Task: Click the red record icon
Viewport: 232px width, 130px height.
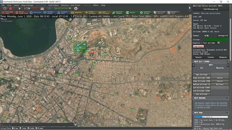Action: tap(35, 9)
